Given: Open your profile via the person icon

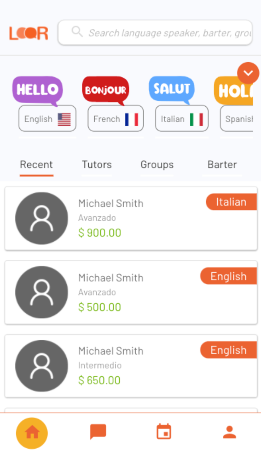Looking at the screenshot, I should tap(229, 432).
